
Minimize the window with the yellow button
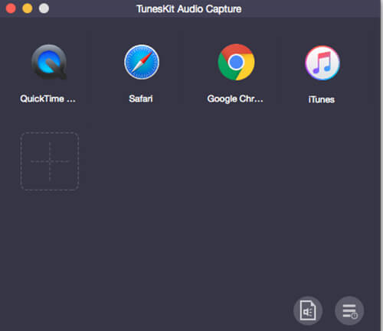click(28, 8)
